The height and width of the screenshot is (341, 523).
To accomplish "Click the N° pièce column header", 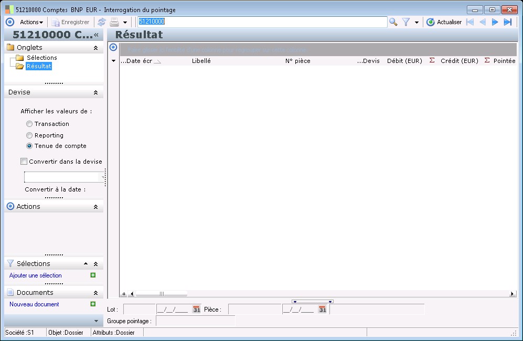I will coord(298,61).
